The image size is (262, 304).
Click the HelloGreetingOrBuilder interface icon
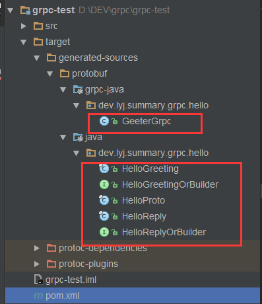tap(104, 184)
